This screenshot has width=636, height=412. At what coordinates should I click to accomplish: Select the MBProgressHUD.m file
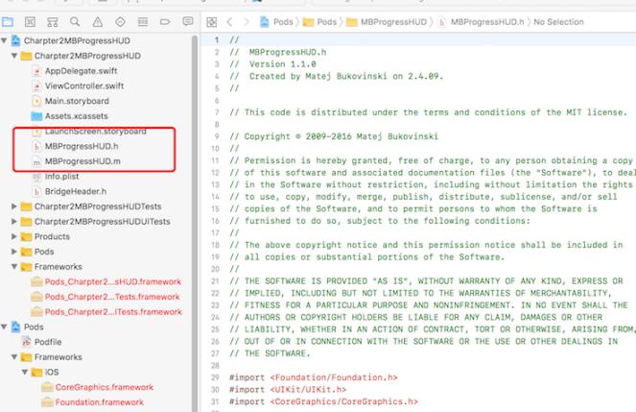click(82, 161)
